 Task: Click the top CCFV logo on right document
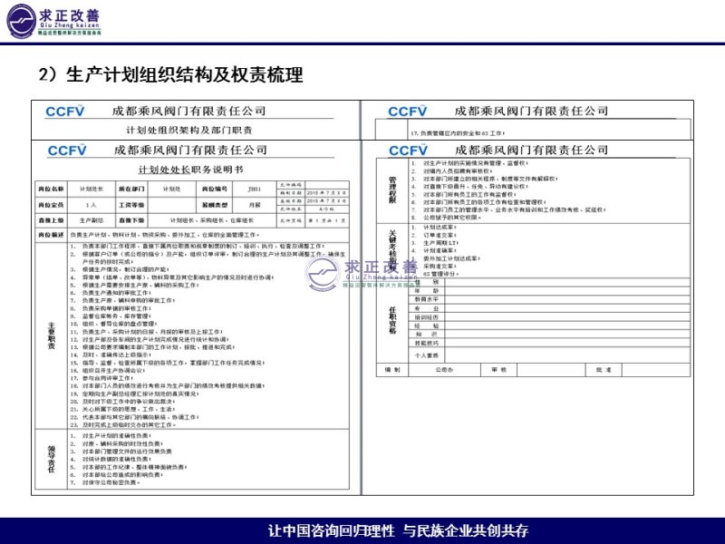[x=407, y=111]
